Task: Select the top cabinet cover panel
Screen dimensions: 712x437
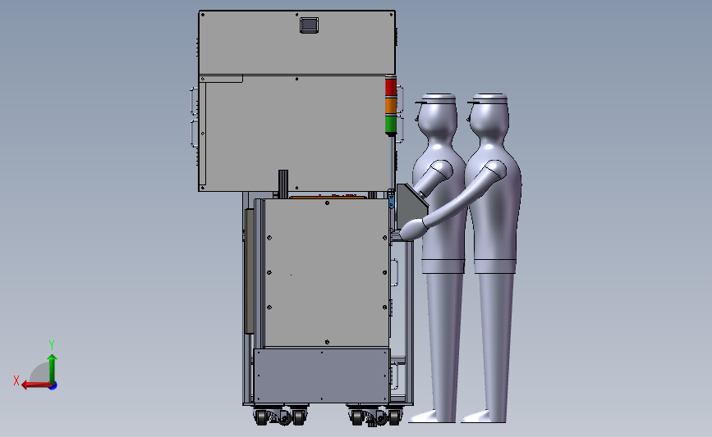Action: [x=296, y=42]
